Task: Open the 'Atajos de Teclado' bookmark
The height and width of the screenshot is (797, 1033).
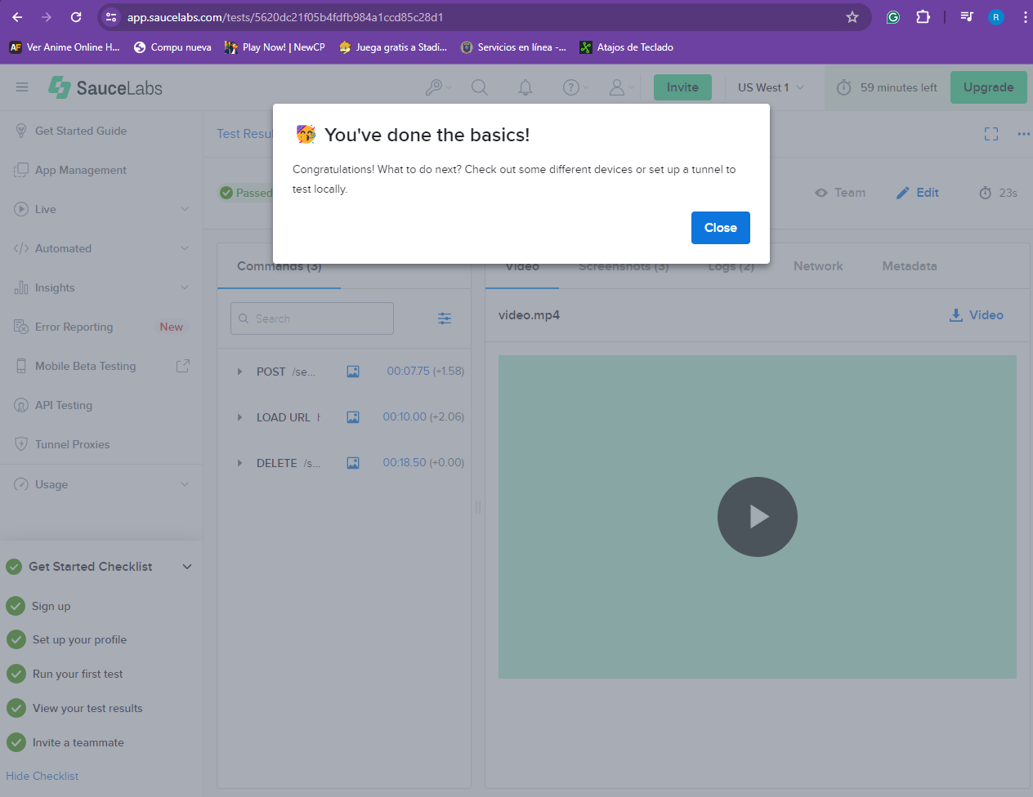Action: point(626,47)
